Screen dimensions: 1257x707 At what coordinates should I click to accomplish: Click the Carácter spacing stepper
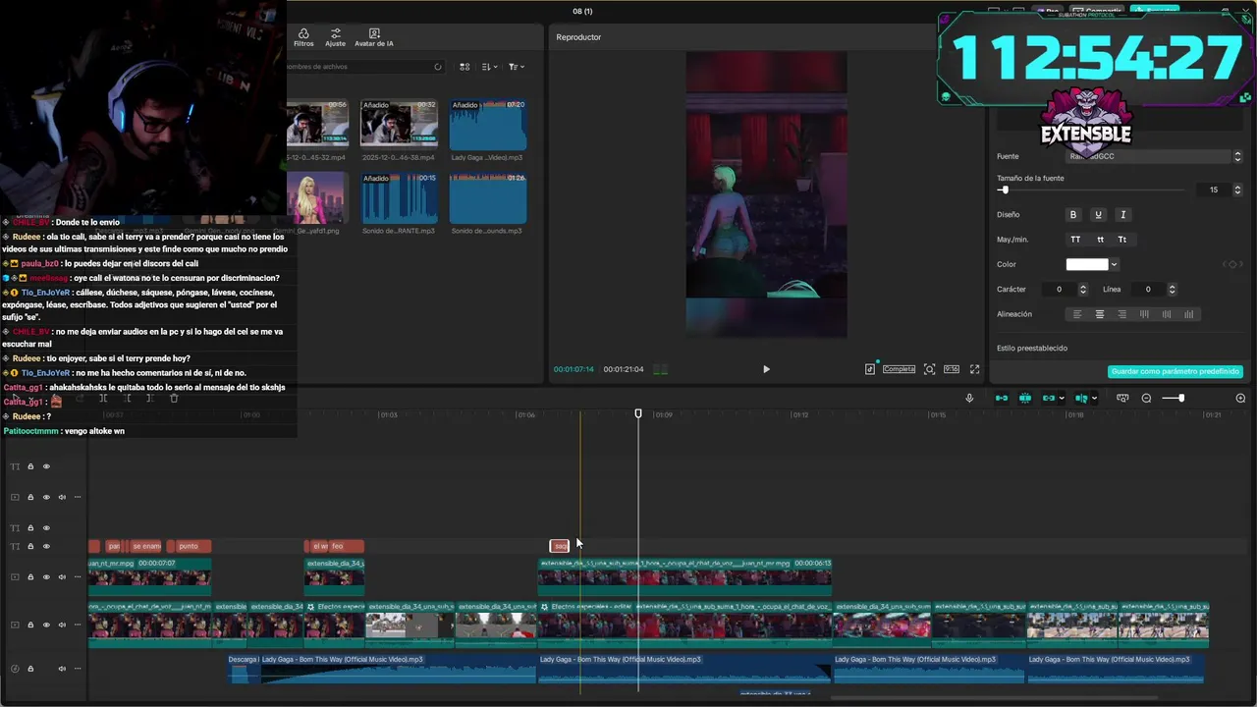point(1083,290)
